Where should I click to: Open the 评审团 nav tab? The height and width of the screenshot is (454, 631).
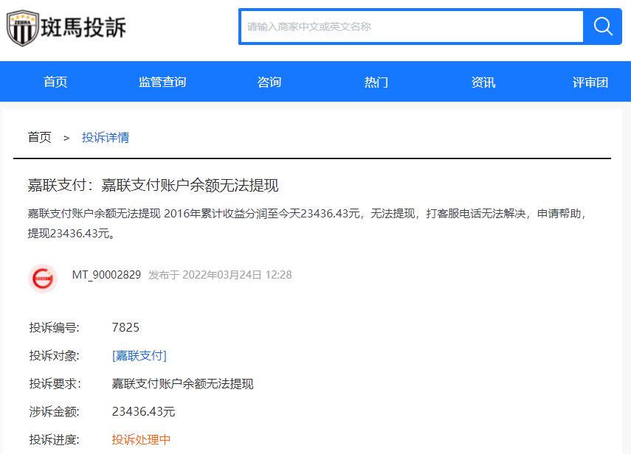pyautogui.click(x=590, y=82)
